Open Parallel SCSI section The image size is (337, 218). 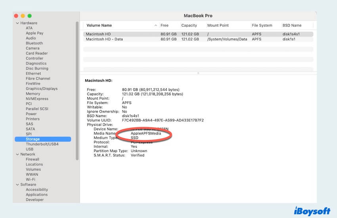point(37,109)
